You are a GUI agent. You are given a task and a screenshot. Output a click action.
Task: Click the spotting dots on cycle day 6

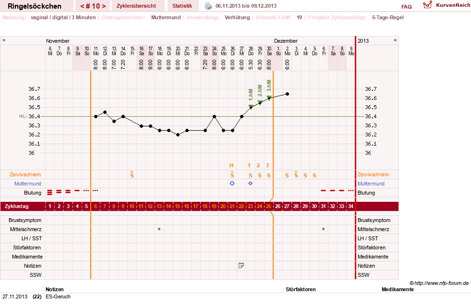click(x=96, y=190)
